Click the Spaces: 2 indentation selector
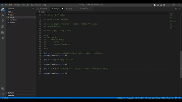The width and height of the screenshot is (182, 102). [130, 98]
